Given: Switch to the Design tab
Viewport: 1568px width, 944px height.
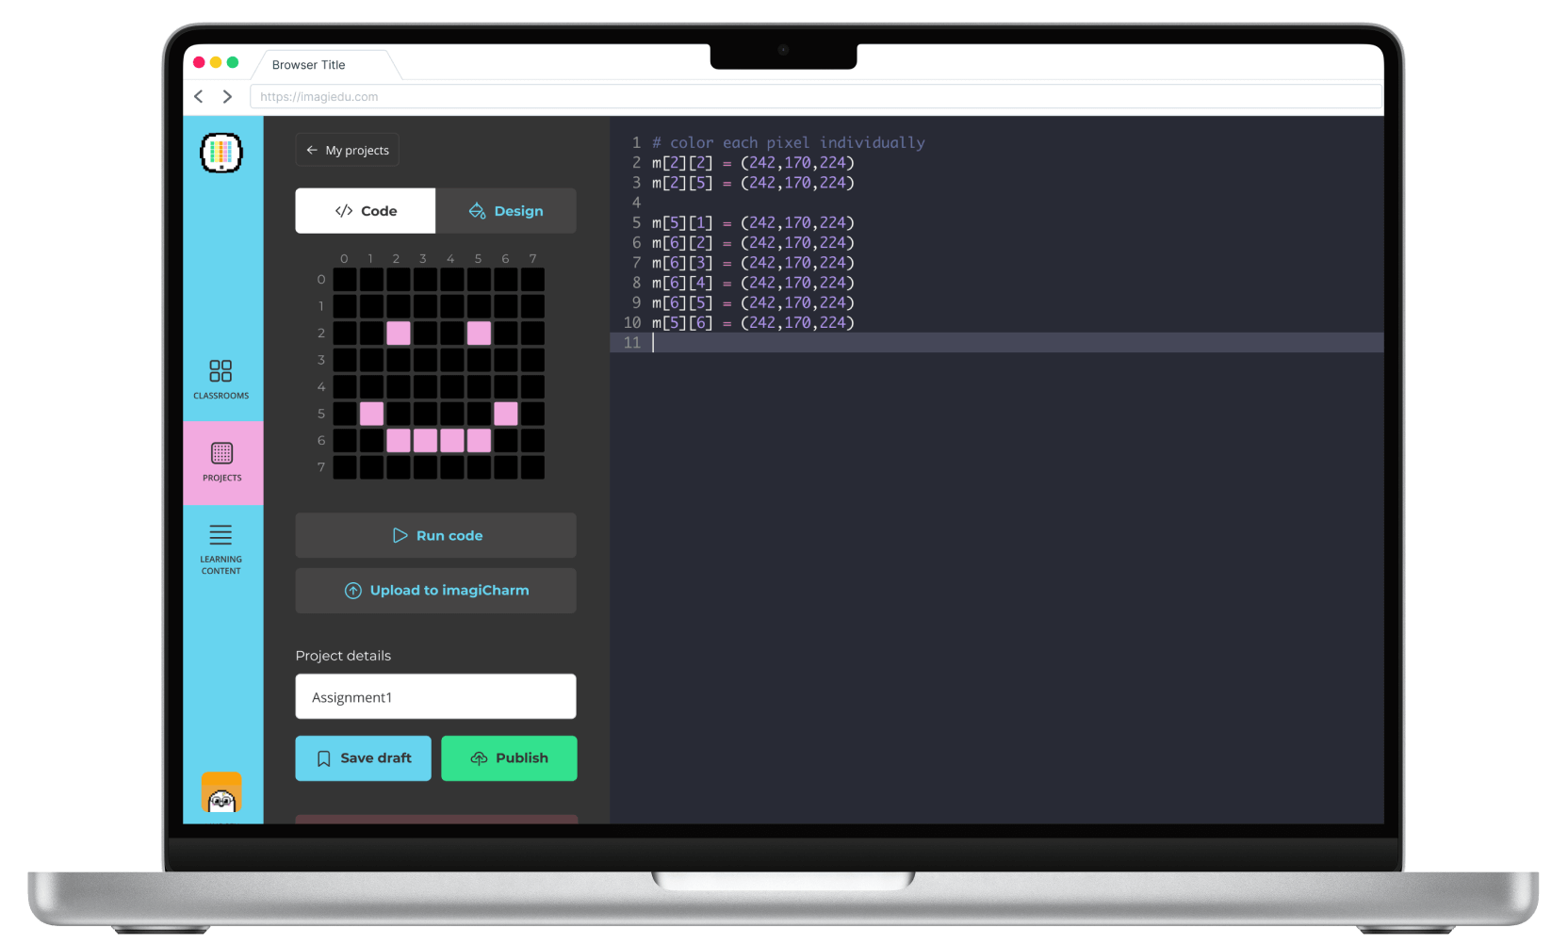Looking at the screenshot, I should [506, 211].
